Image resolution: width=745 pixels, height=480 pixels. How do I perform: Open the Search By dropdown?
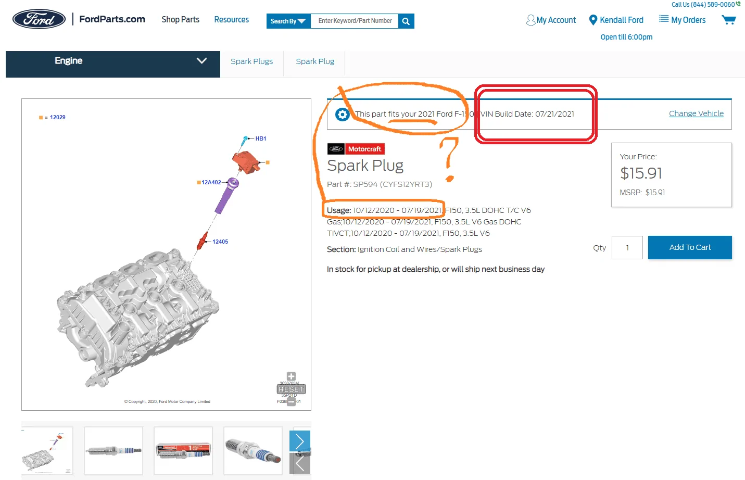coord(288,21)
